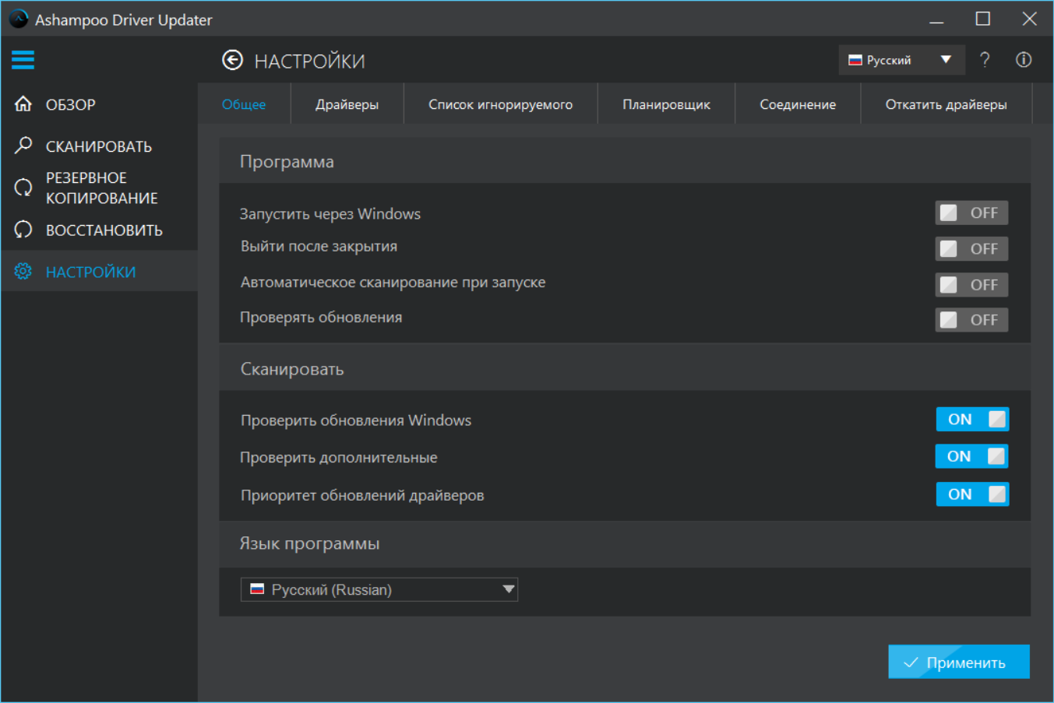Click the gear icon for НАСТРОЙКИ
Image resolution: width=1054 pixels, height=703 pixels.
pos(23,271)
